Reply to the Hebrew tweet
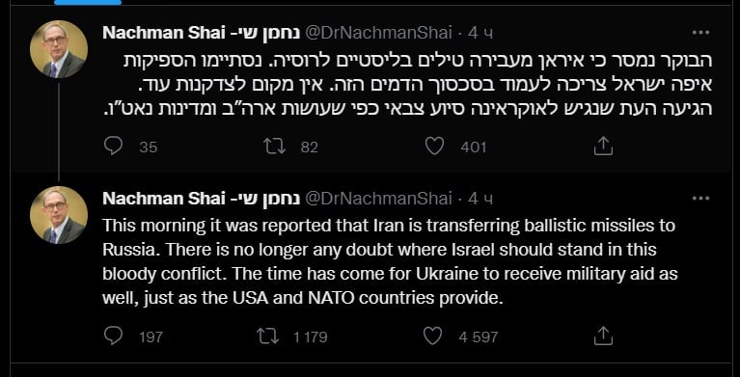 (x=113, y=147)
